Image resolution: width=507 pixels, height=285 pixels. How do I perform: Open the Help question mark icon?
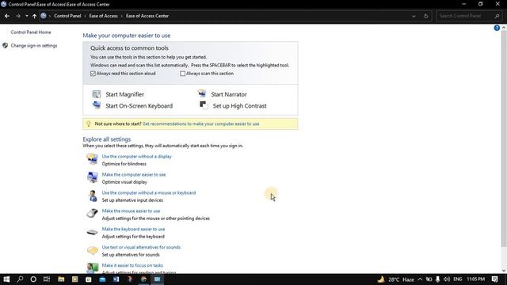coord(497,28)
